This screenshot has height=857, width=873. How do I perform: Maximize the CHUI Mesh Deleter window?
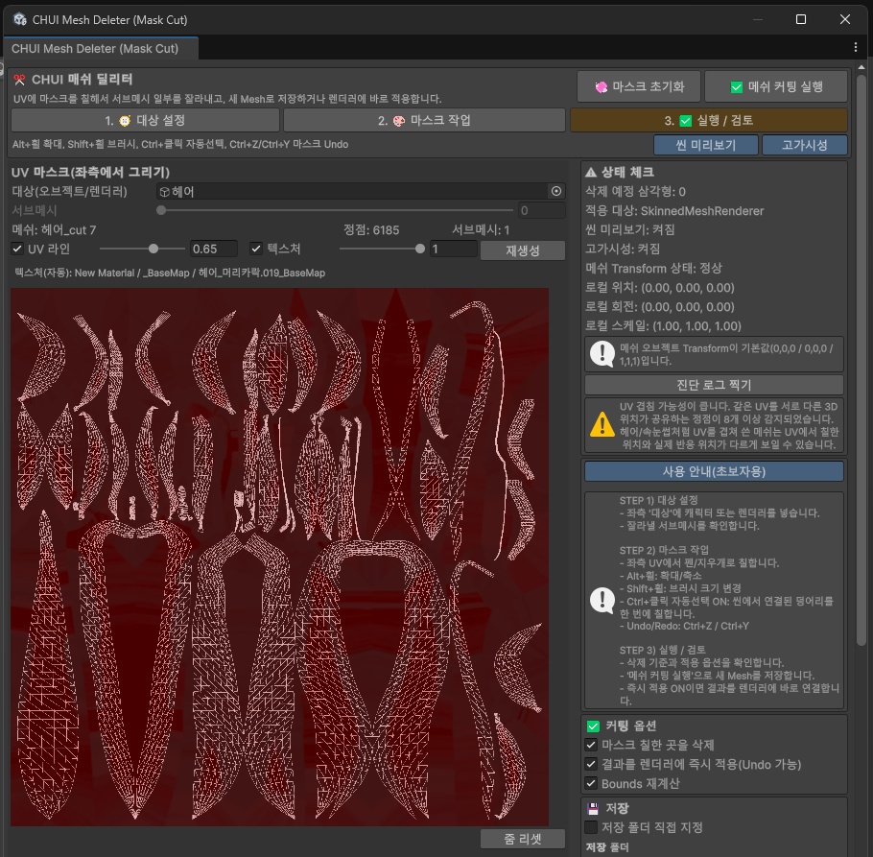coord(801,19)
